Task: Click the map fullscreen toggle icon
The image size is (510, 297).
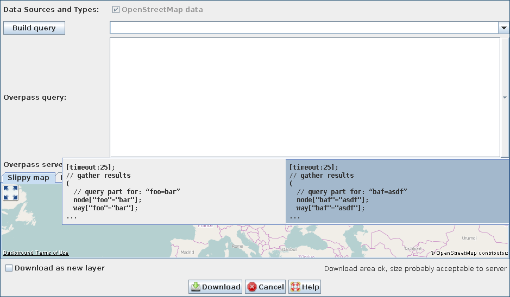Action: point(11,192)
